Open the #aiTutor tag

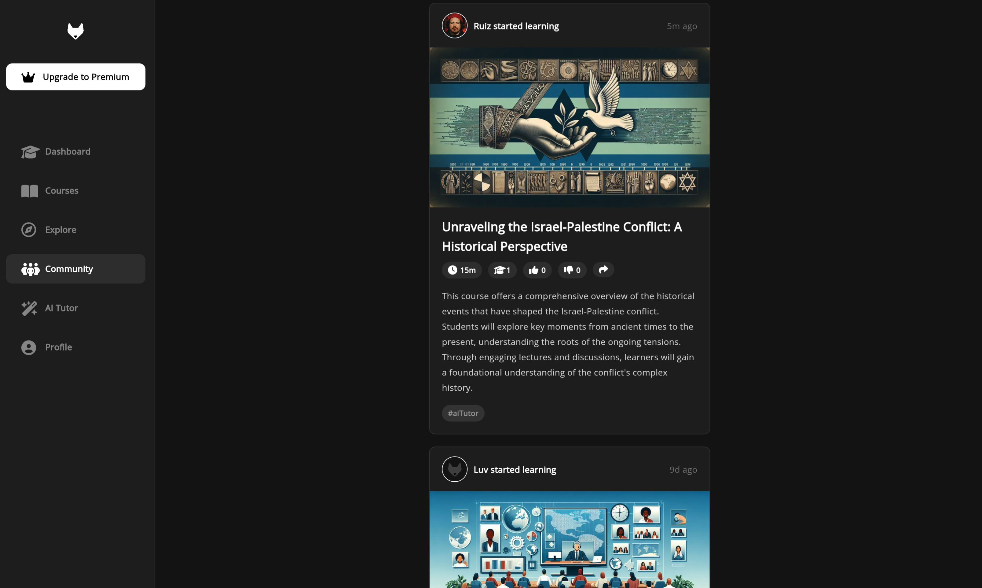click(463, 413)
